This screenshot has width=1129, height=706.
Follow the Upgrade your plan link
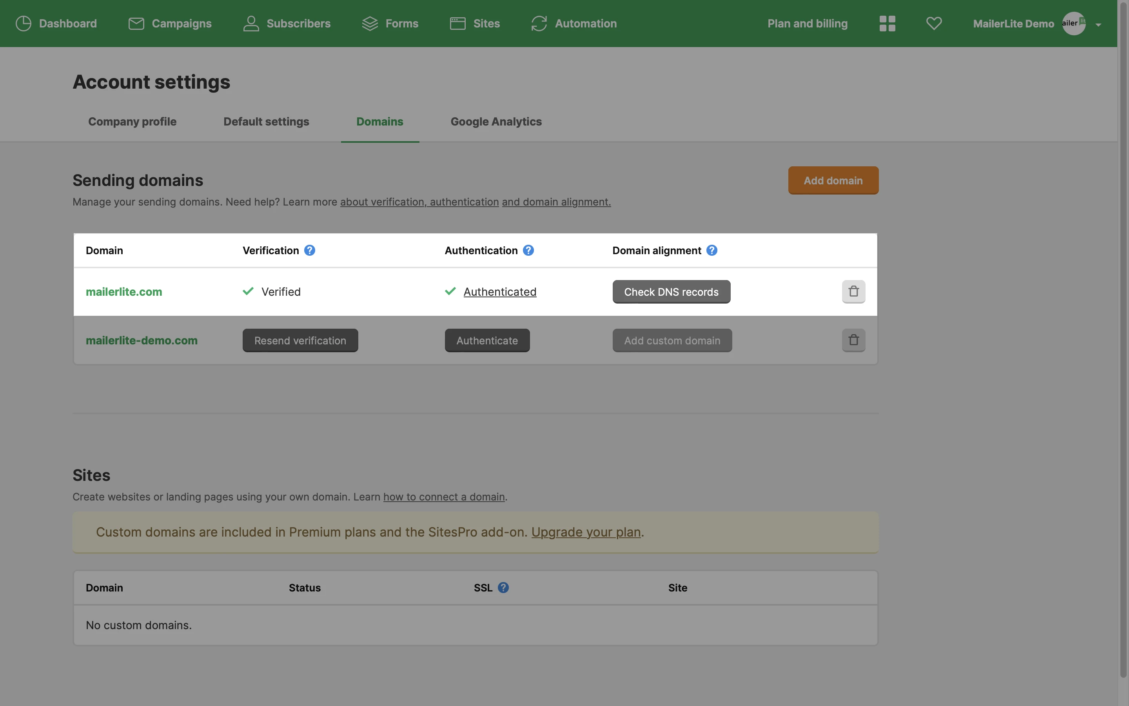586,532
